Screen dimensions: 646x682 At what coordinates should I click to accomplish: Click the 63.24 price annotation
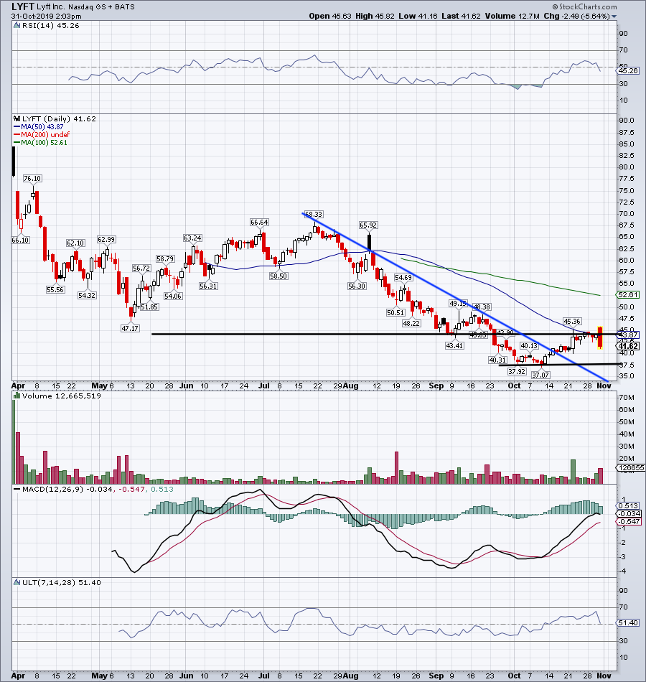pos(192,238)
